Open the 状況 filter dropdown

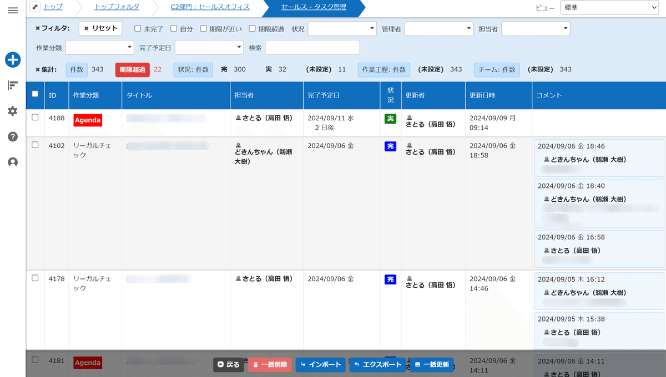(342, 28)
